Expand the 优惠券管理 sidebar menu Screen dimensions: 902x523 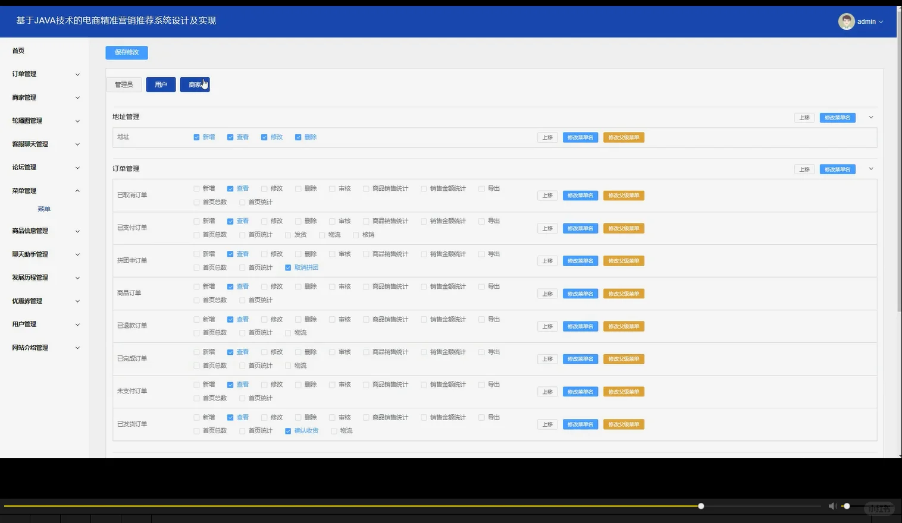[x=45, y=301]
